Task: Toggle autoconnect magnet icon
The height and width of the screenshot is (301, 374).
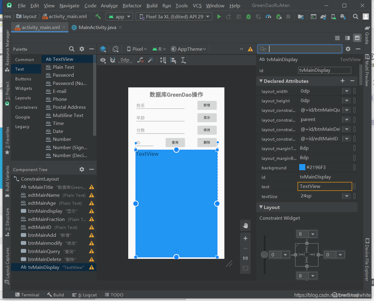Action: [113, 60]
